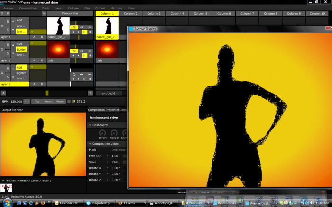The width and height of the screenshot is (332, 207).
Task: Move layer 3 up with arrow
Action: [x=13, y=22]
